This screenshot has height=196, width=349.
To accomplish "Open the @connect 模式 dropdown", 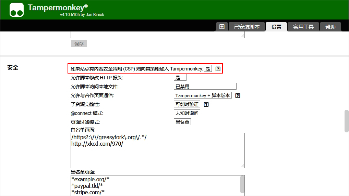I will click(x=187, y=113).
